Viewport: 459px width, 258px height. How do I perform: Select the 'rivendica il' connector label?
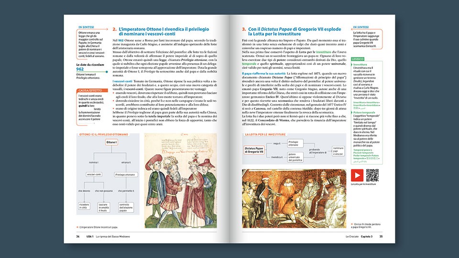[x=277, y=157]
